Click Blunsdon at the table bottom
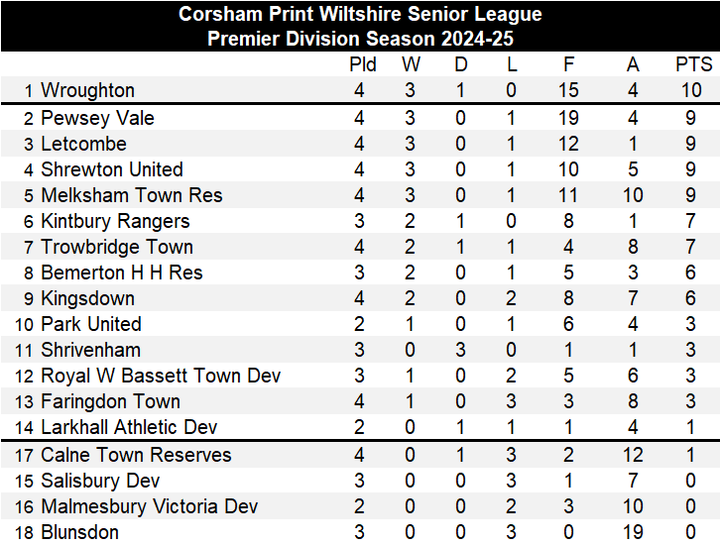This screenshot has height=545, width=720. pos(79,532)
